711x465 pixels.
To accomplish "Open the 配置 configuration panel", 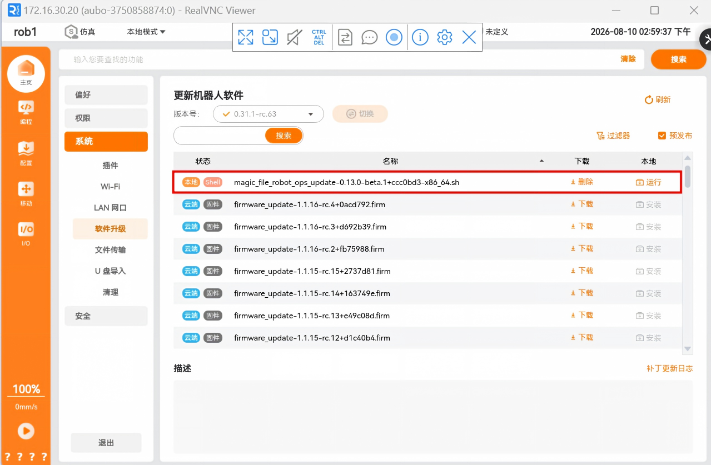I will [x=26, y=153].
